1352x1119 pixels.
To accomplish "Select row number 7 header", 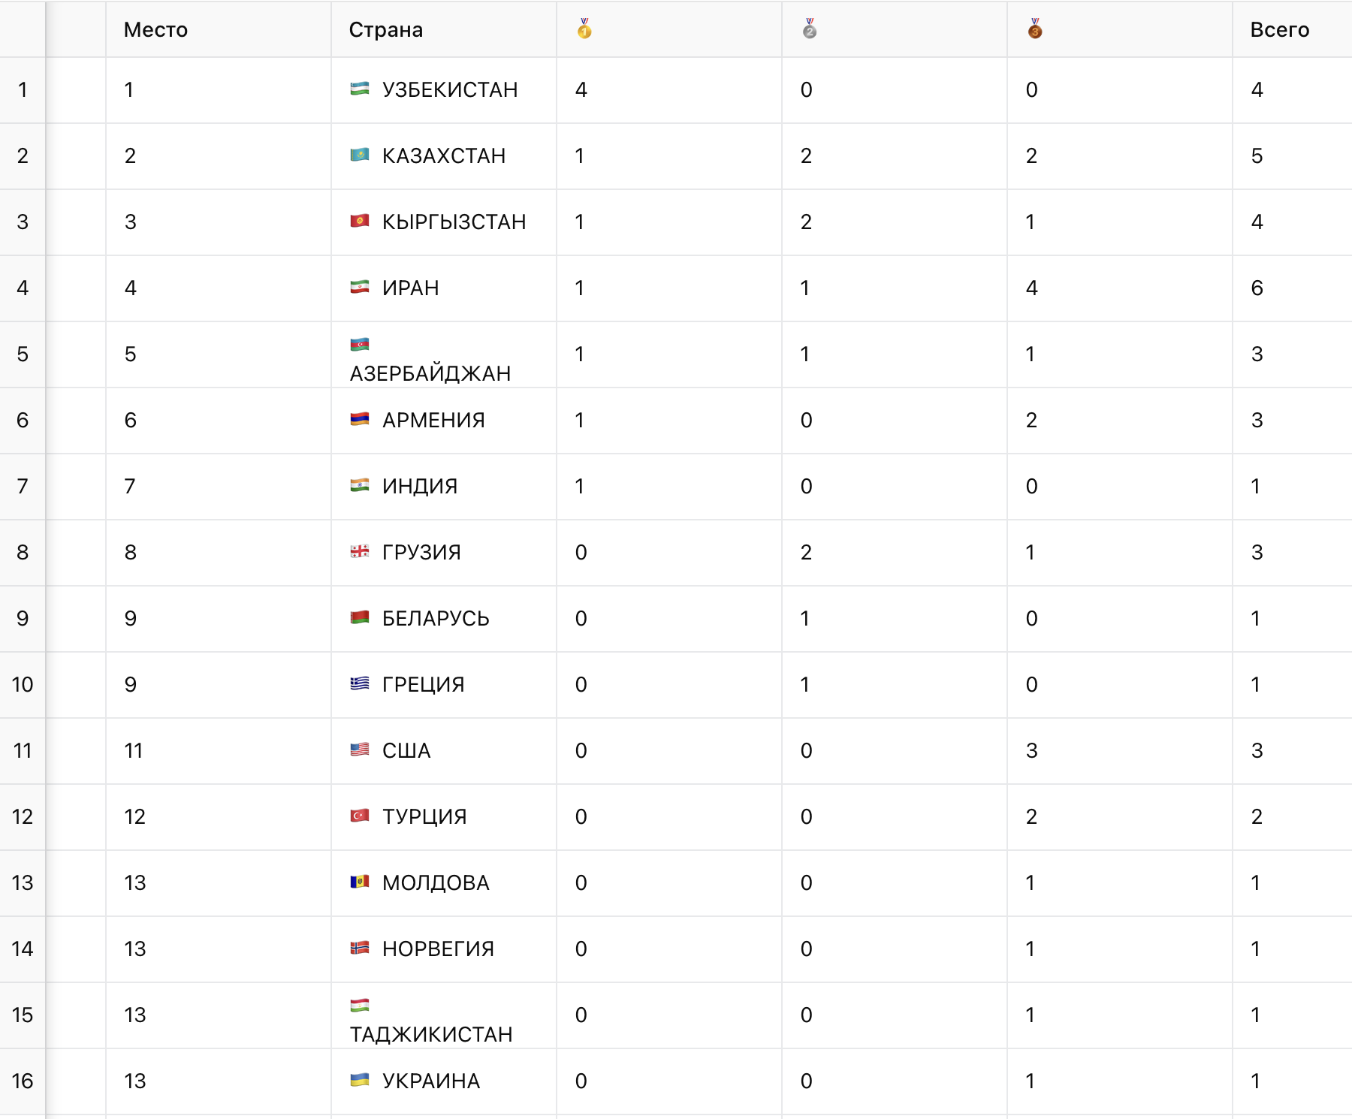I will point(23,487).
